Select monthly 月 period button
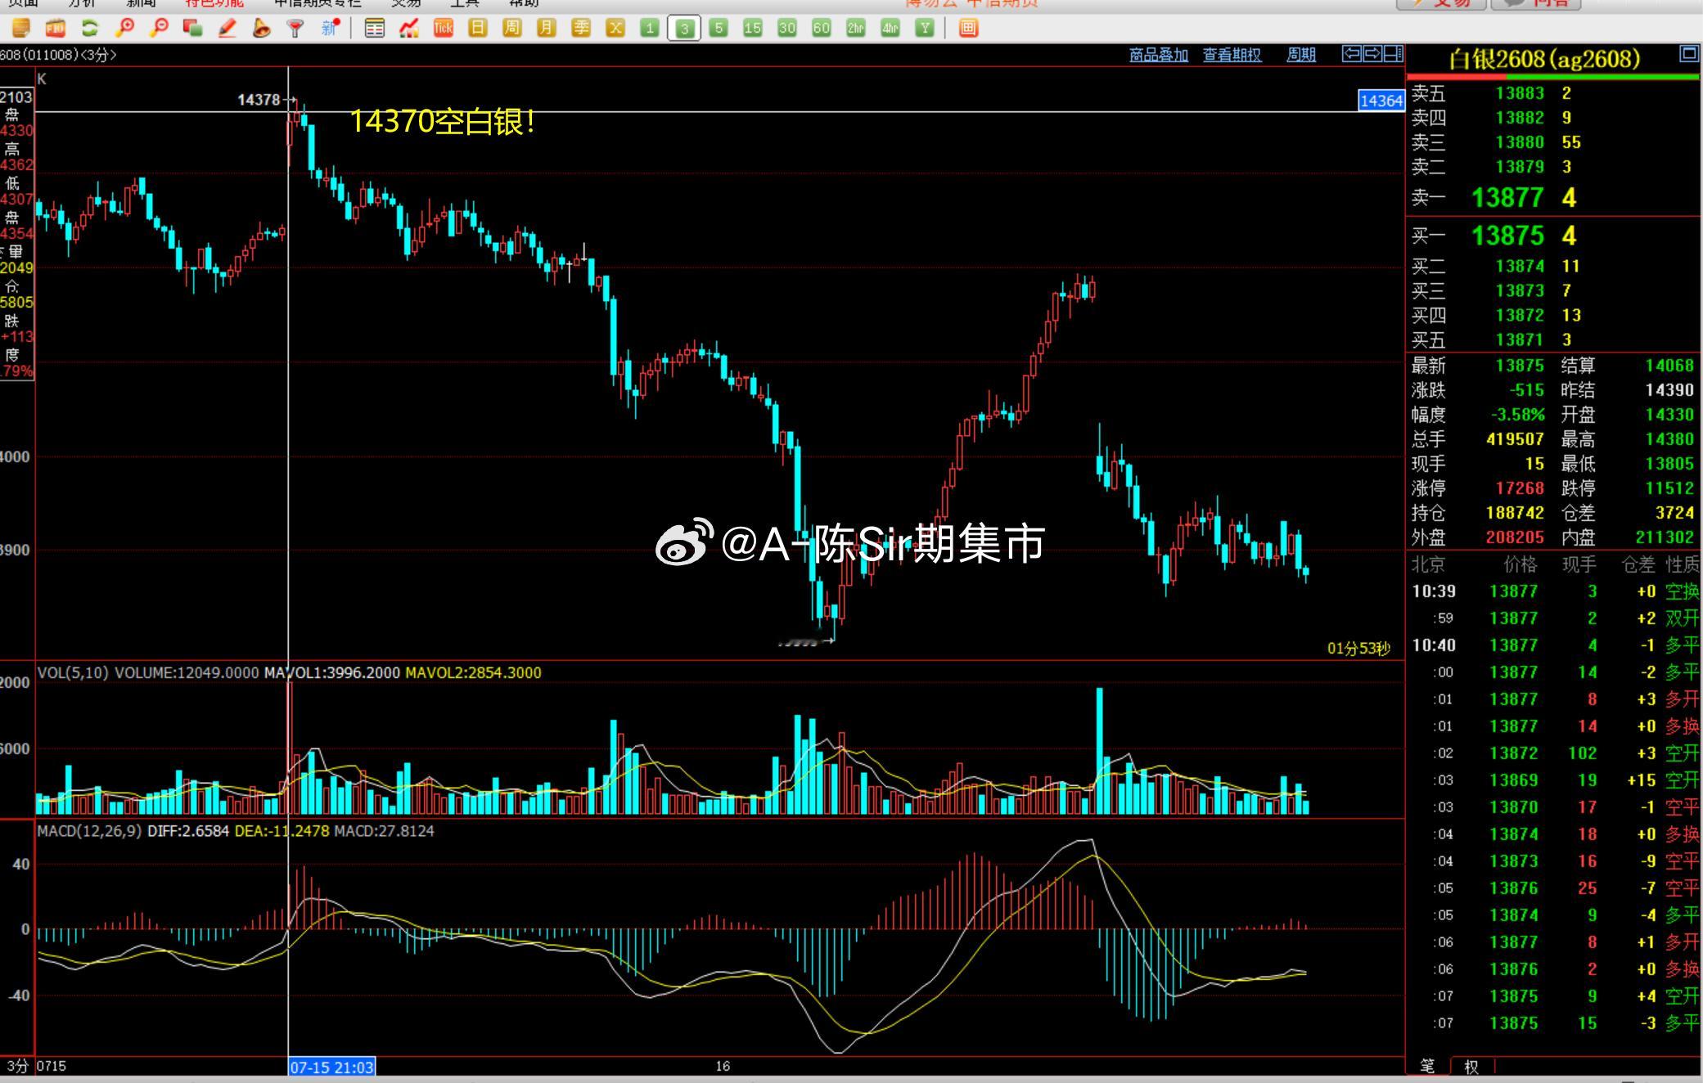1703x1083 pixels. pyautogui.click(x=547, y=29)
